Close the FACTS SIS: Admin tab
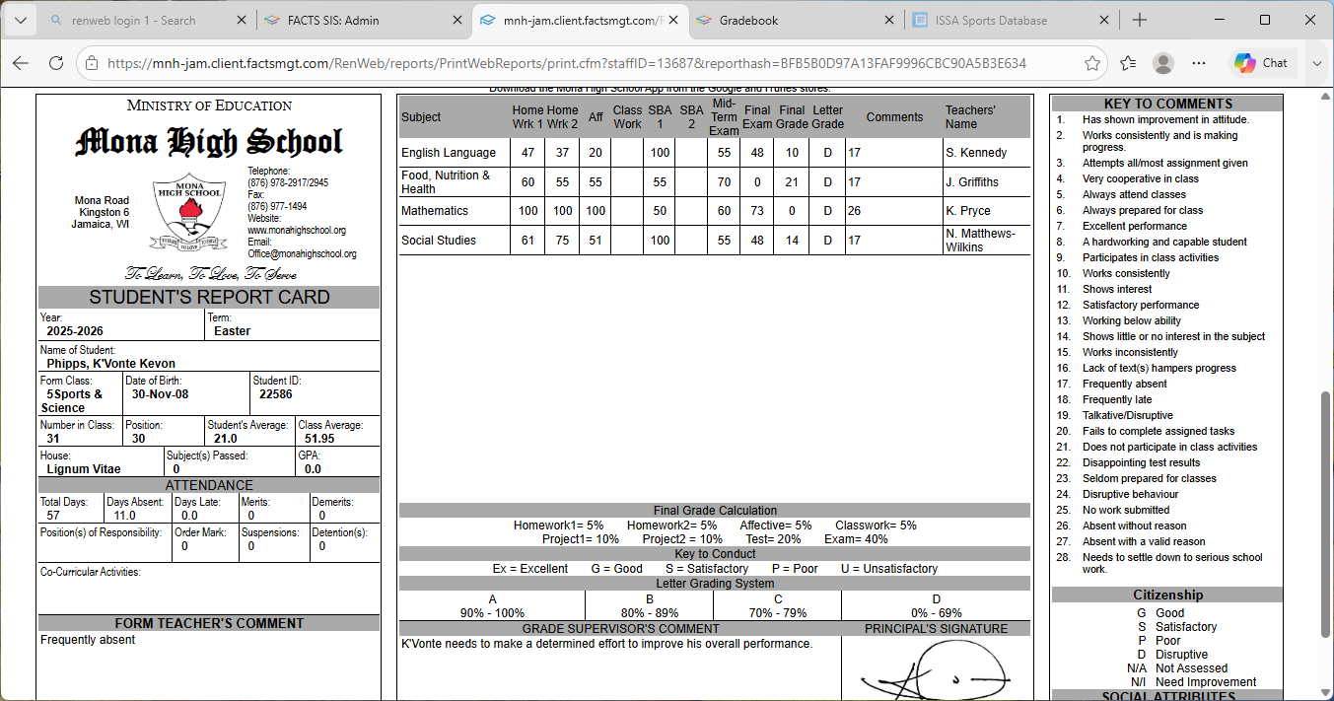Screen dimensions: 1334x701 pyautogui.click(x=456, y=20)
